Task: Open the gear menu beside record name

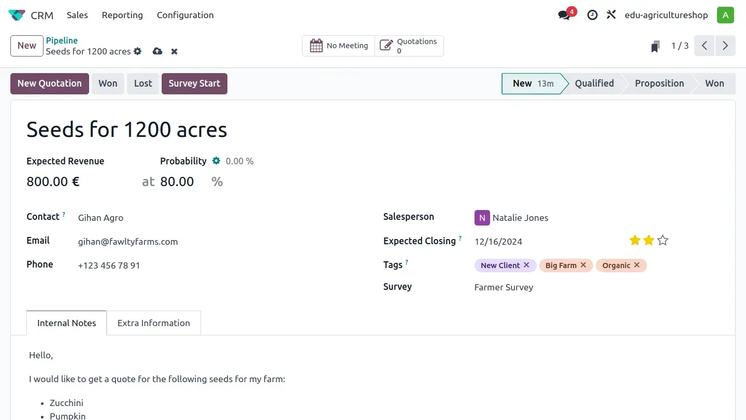Action: pyautogui.click(x=137, y=51)
